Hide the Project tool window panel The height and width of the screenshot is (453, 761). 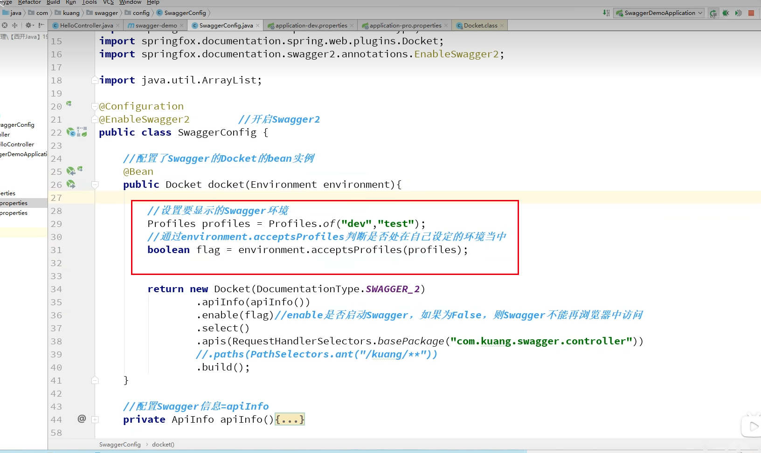tap(42, 25)
